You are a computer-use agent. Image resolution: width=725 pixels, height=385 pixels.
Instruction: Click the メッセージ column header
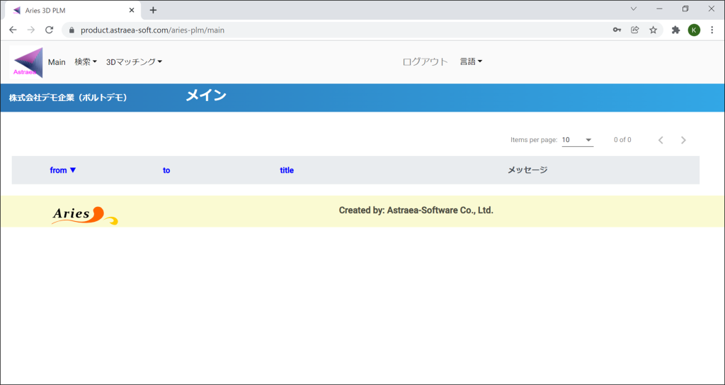click(527, 170)
